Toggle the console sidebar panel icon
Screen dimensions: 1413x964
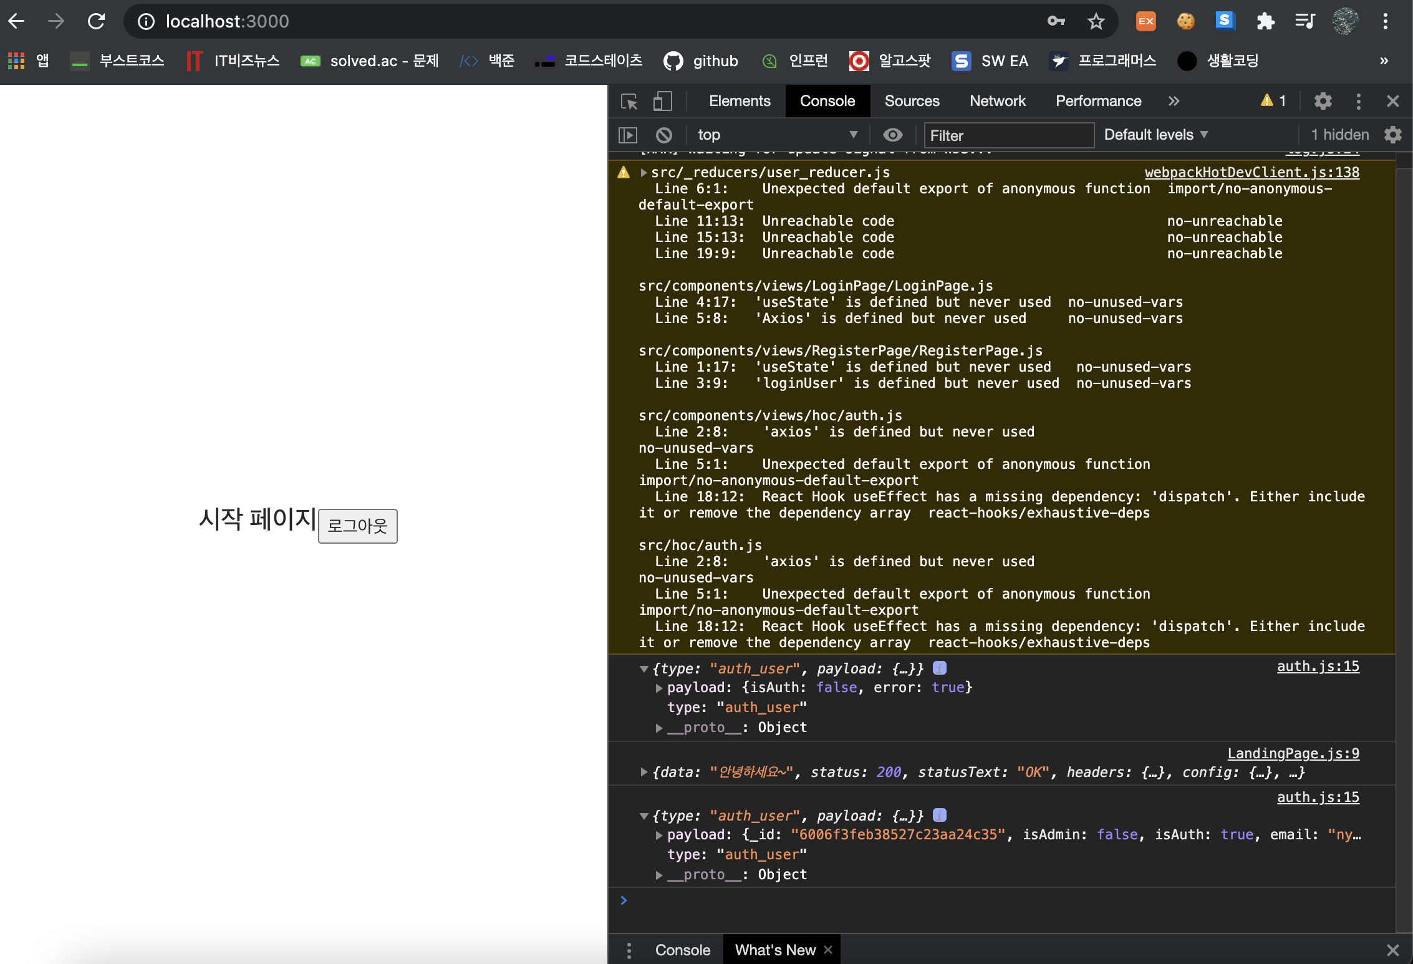pyautogui.click(x=628, y=135)
